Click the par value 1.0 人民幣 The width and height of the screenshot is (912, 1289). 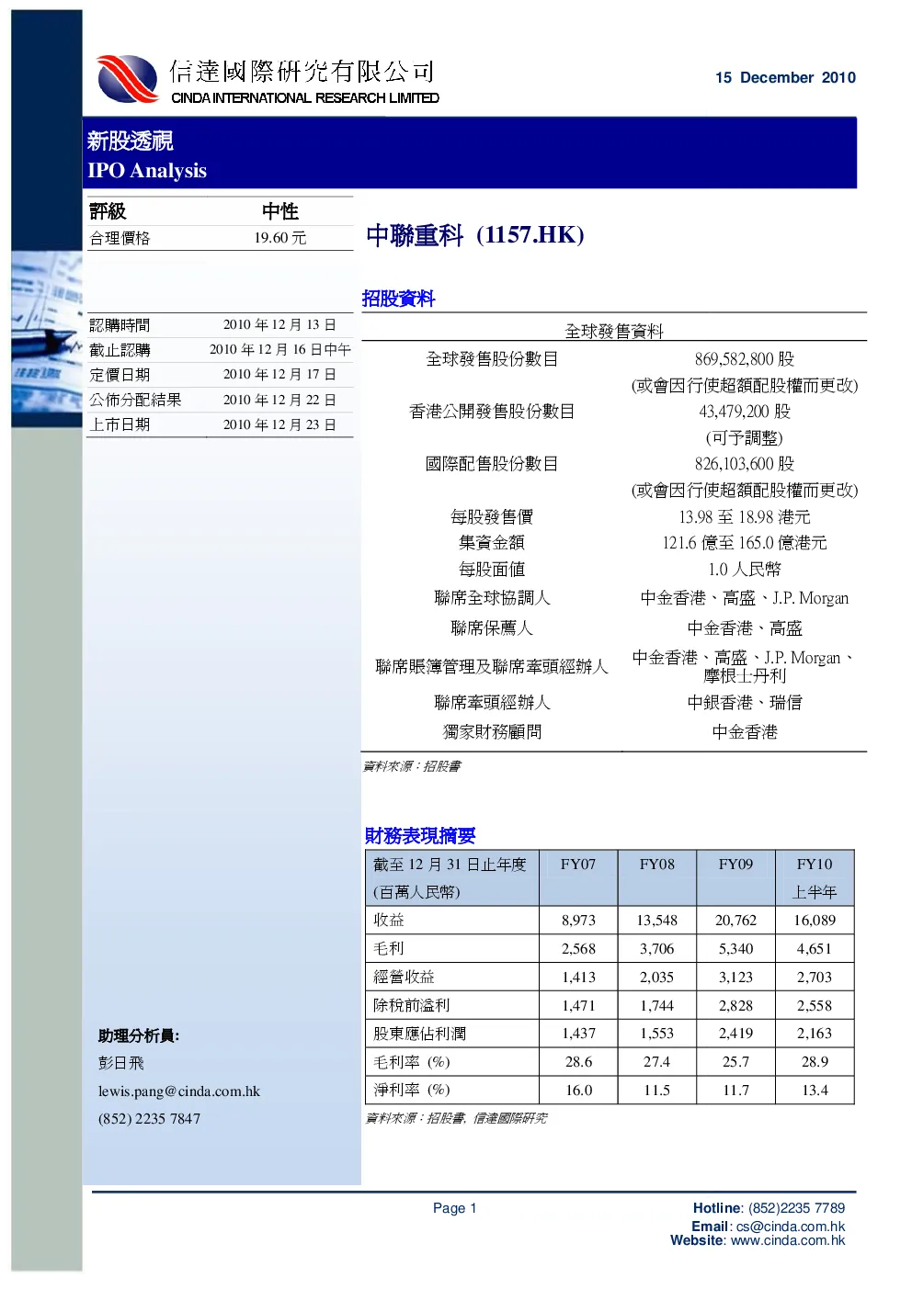745,570
